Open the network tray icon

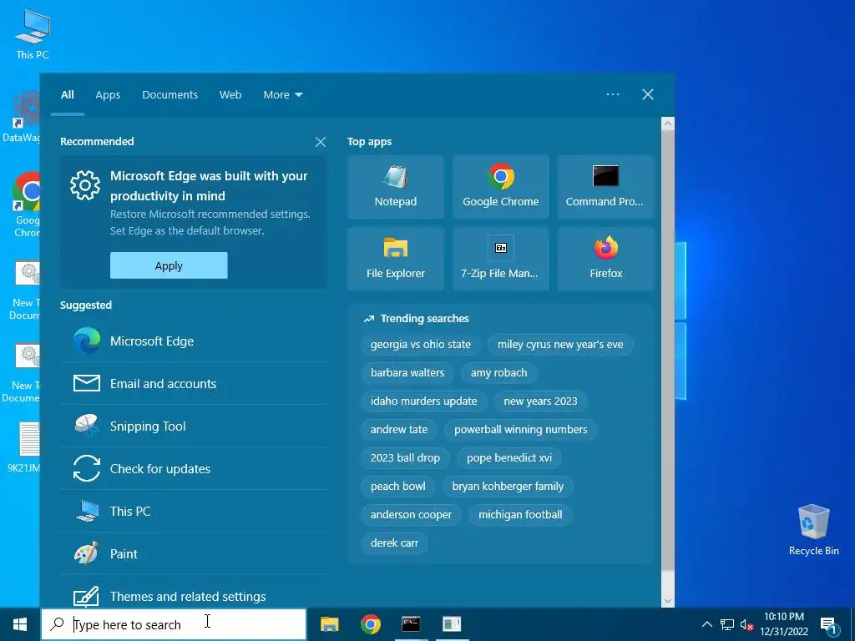point(727,625)
